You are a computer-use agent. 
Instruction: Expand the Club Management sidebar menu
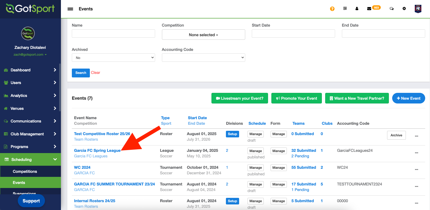click(30, 134)
